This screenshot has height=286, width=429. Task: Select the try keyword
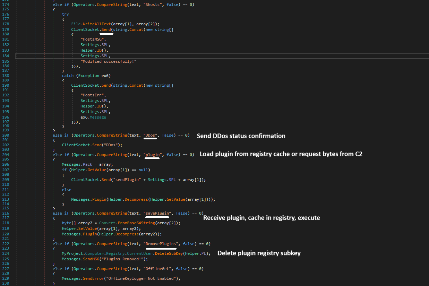click(65, 14)
